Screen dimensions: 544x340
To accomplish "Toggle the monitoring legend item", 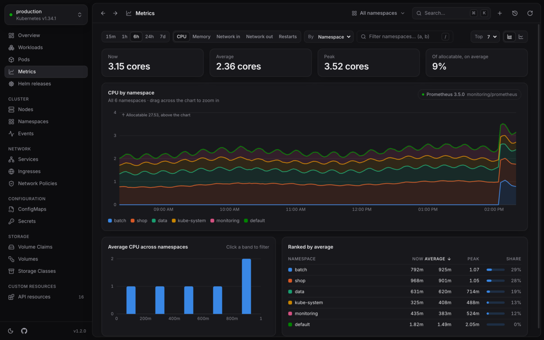I will [225, 221].
